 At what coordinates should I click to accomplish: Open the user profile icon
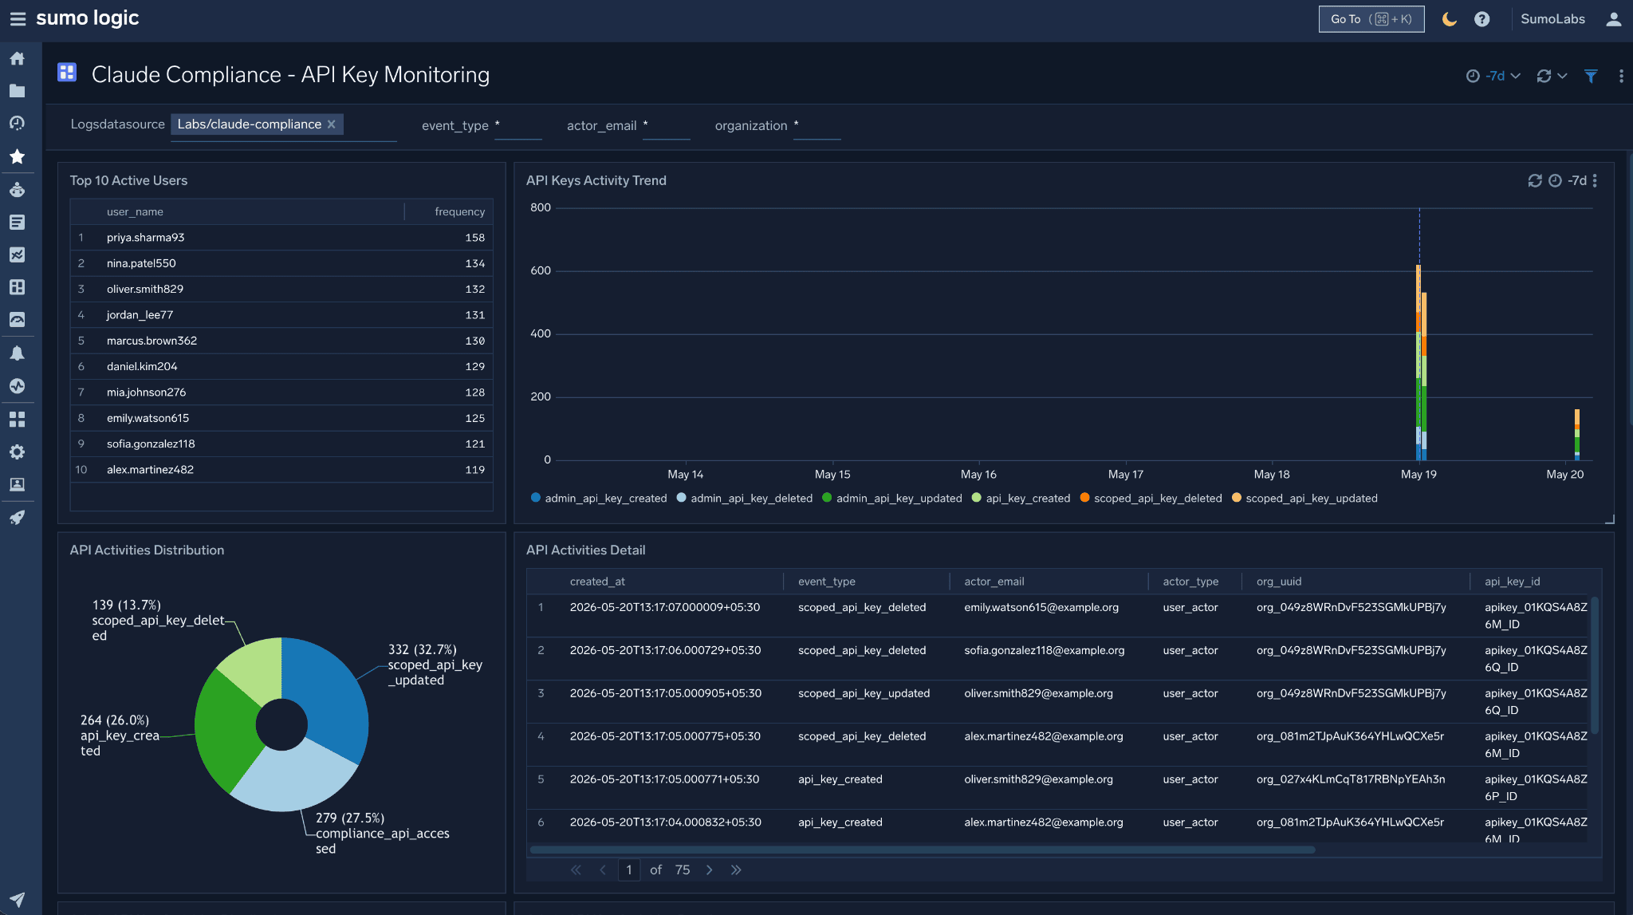click(1614, 19)
